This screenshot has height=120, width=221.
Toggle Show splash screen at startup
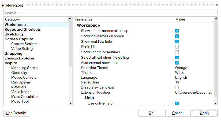tap(177, 31)
